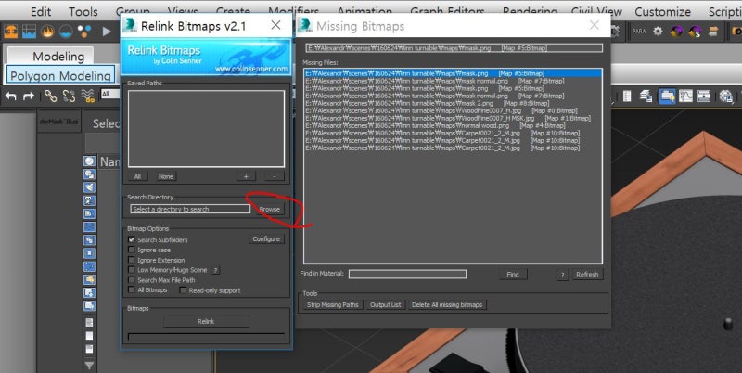The width and height of the screenshot is (742, 373).
Task: Open the Schematic View toolbar icon
Action: point(704,96)
